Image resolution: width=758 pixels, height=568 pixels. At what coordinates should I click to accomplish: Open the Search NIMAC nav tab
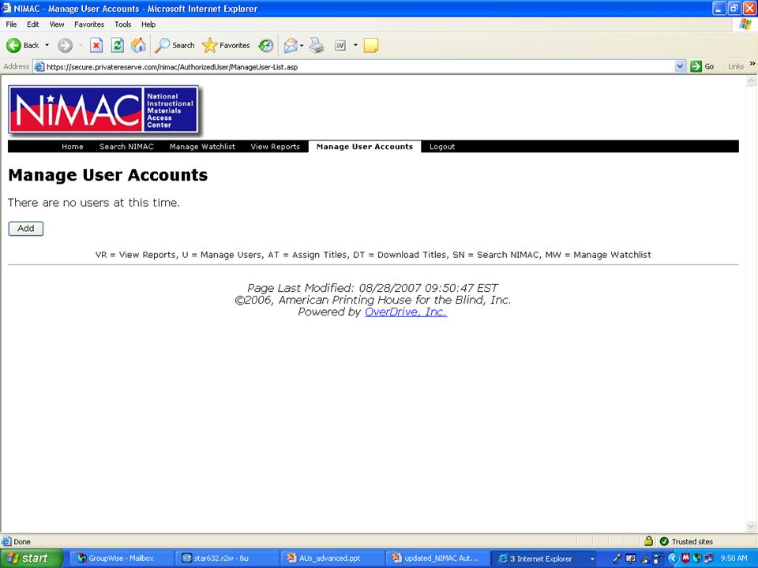click(126, 147)
